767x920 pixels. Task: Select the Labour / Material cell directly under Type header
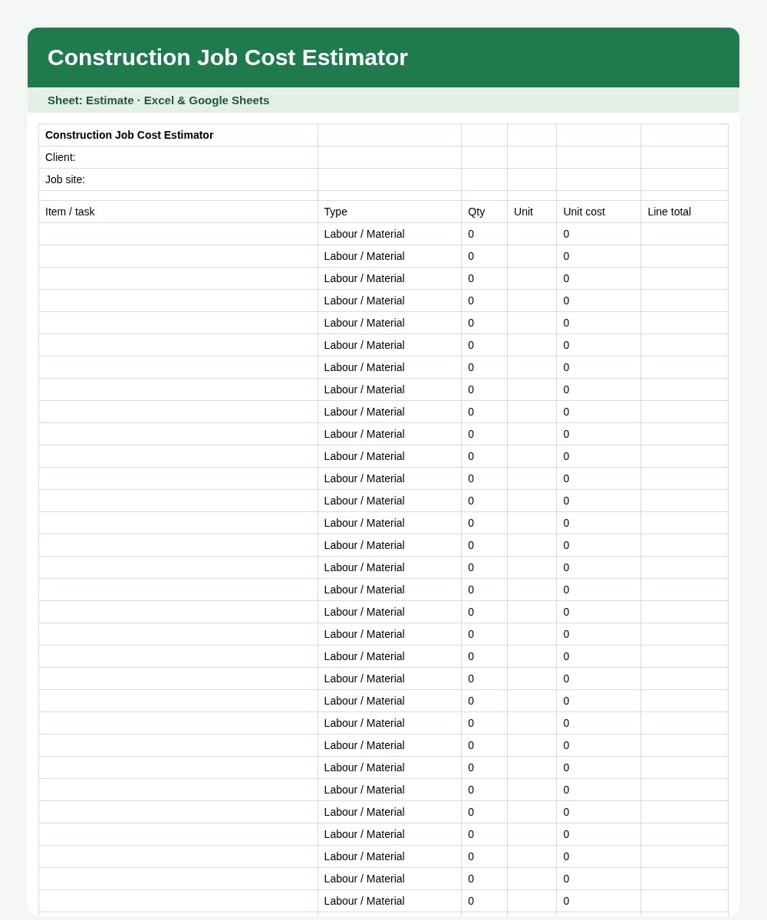pyautogui.click(x=390, y=234)
